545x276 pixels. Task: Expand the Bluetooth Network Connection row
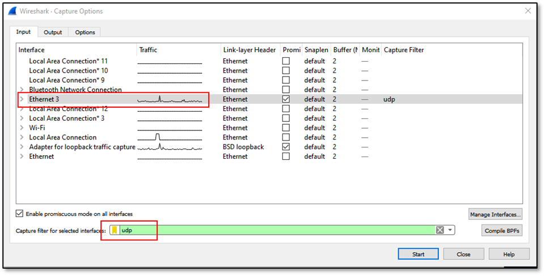coord(22,90)
